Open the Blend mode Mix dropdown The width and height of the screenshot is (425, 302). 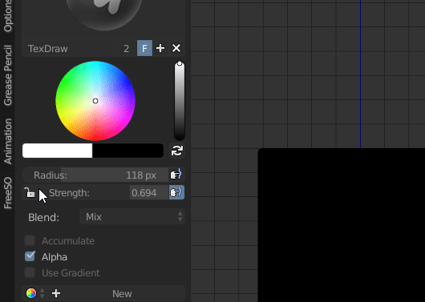[132, 216]
